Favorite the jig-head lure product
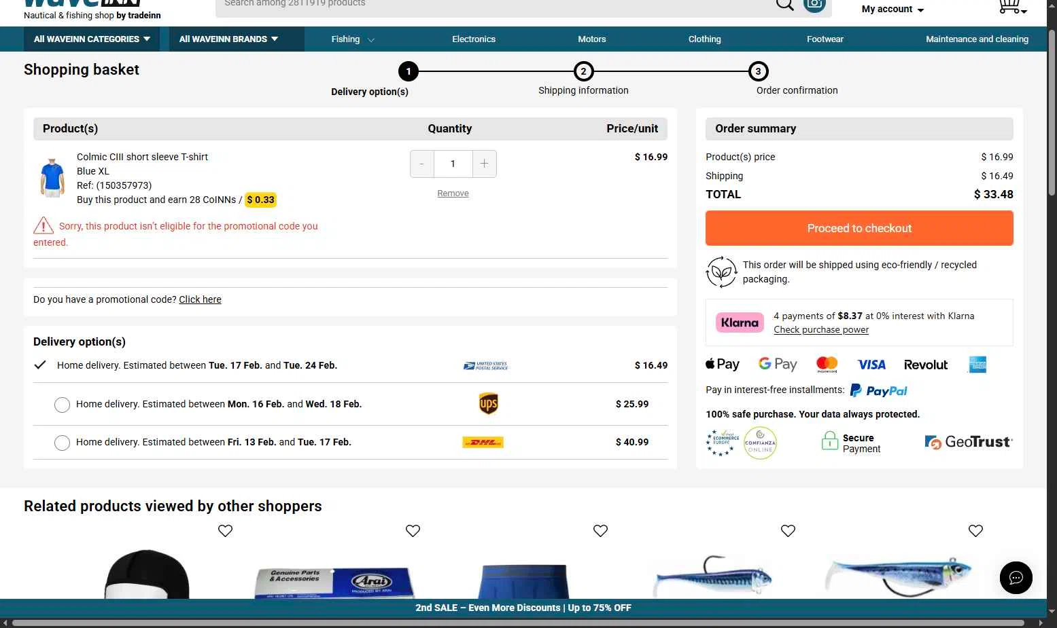 [x=788, y=531]
